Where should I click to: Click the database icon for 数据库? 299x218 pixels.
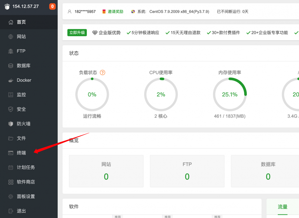coord(11,66)
